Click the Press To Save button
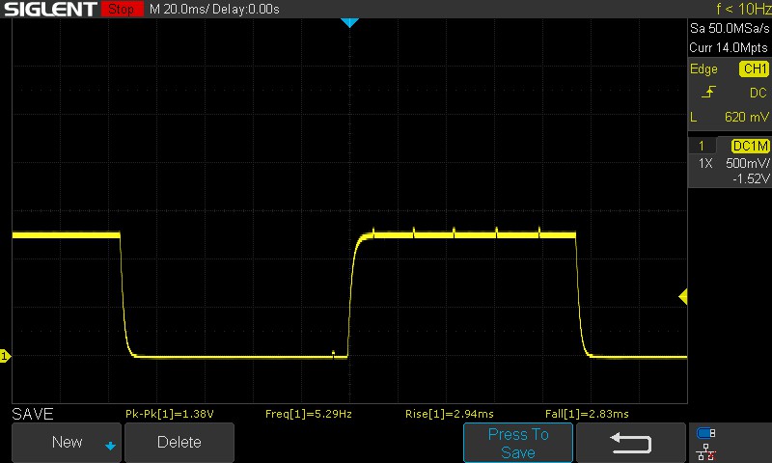This screenshot has height=463, width=772. (518, 443)
